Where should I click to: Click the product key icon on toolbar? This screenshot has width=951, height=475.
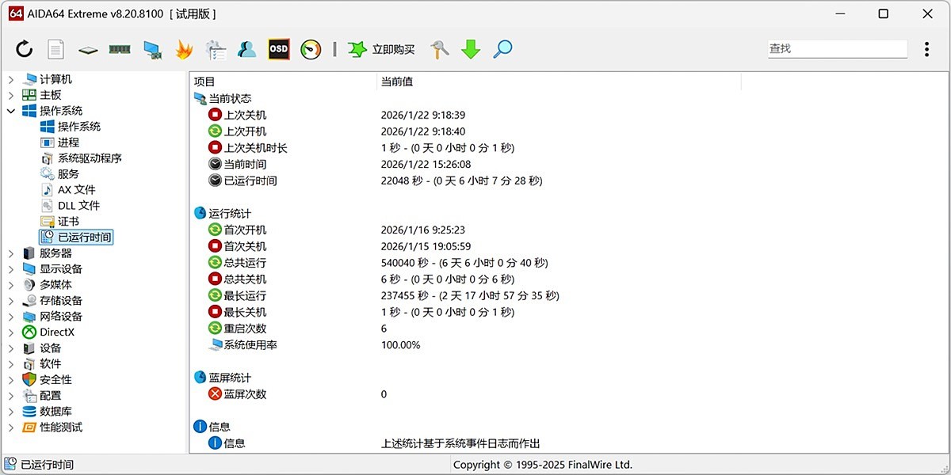[x=438, y=49]
